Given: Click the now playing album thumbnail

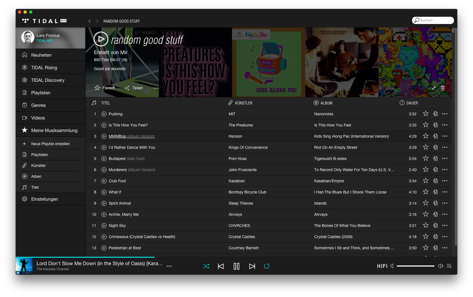Looking at the screenshot, I should coord(24,266).
